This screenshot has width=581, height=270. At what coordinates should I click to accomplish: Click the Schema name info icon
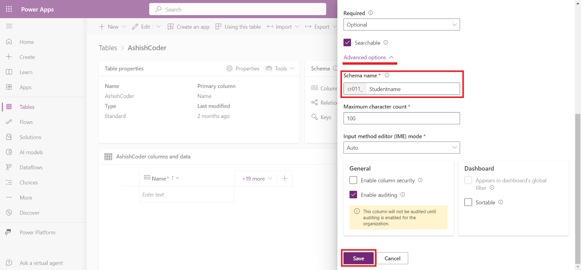387,75
